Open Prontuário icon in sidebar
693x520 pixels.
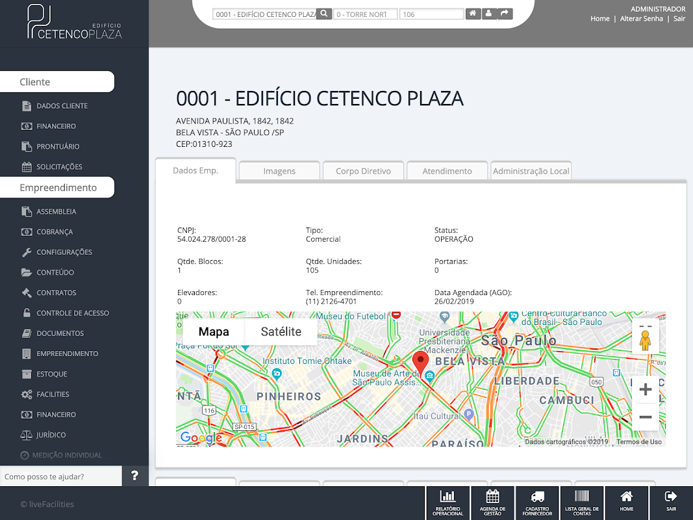pyautogui.click(x=27, y=146)
